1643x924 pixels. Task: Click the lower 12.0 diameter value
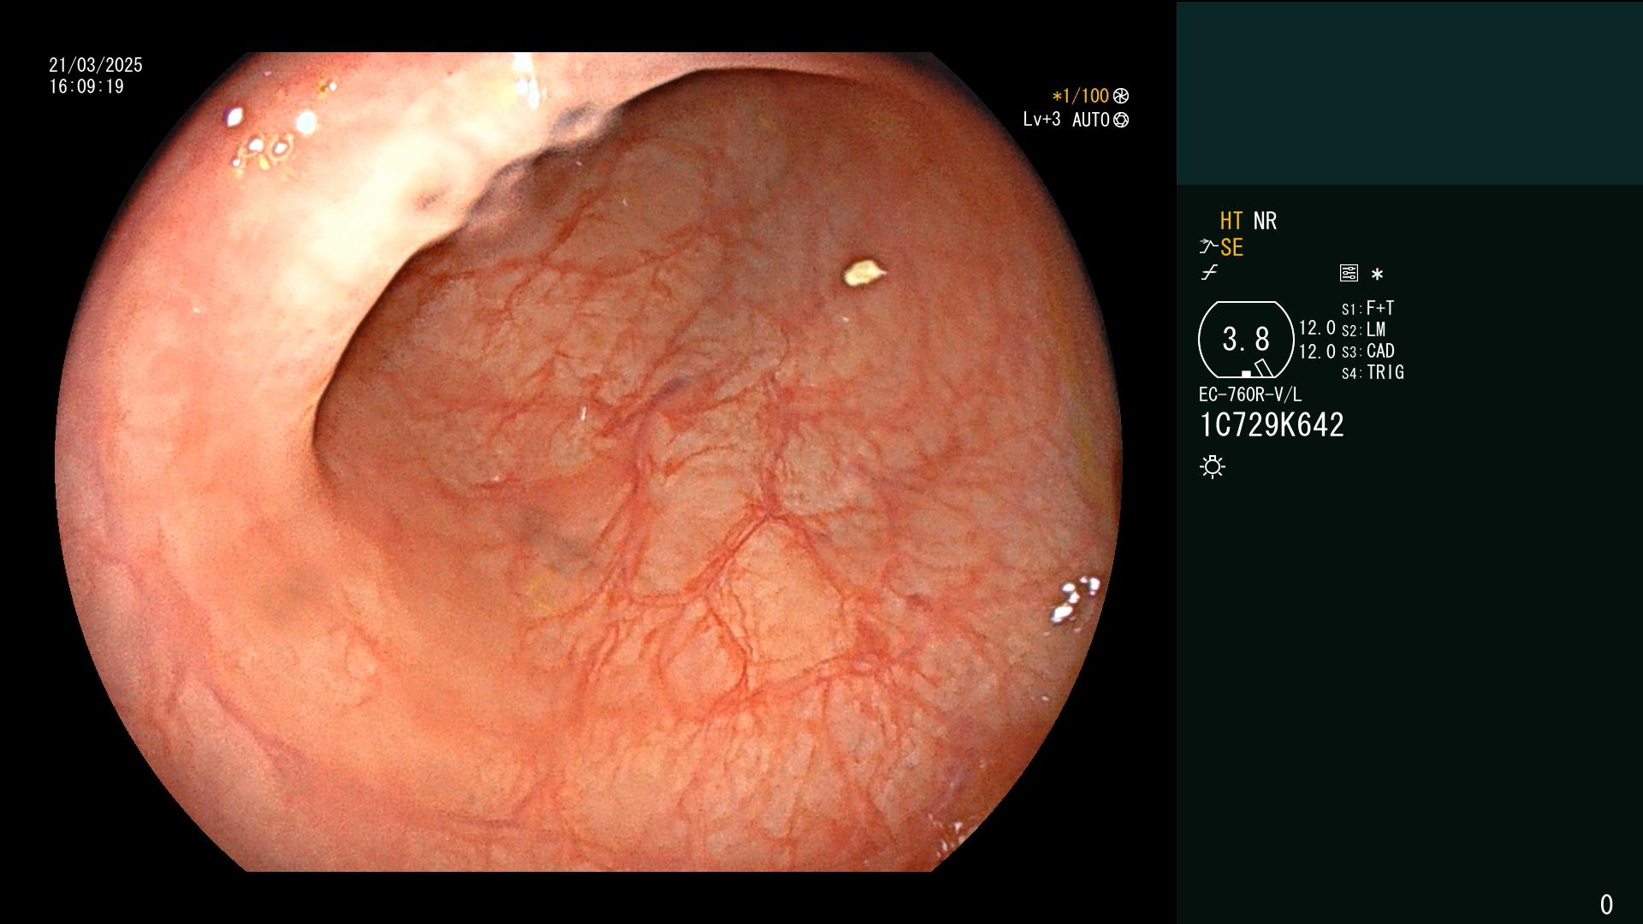(1317, 352)
